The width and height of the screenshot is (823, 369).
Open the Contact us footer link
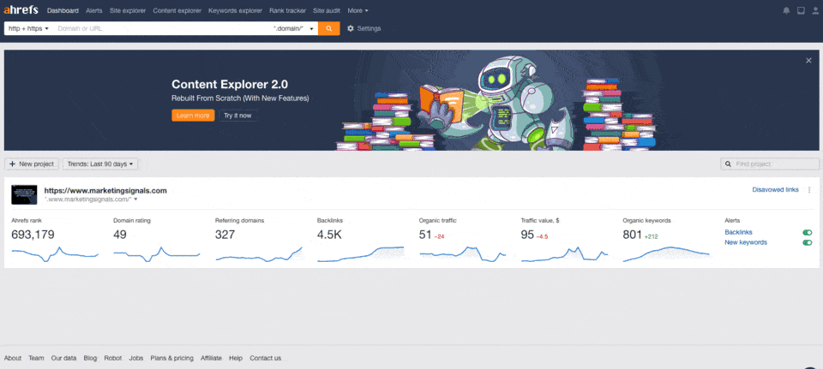tap(265, 358)
